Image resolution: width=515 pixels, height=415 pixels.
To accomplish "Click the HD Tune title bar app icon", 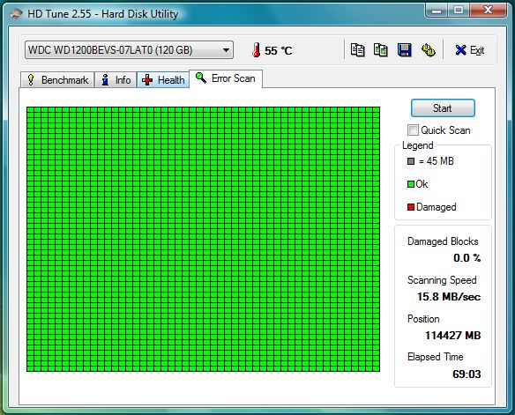I will click(x=16, y=14).
